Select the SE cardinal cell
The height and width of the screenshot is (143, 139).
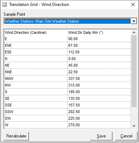[x=36, y=98]
